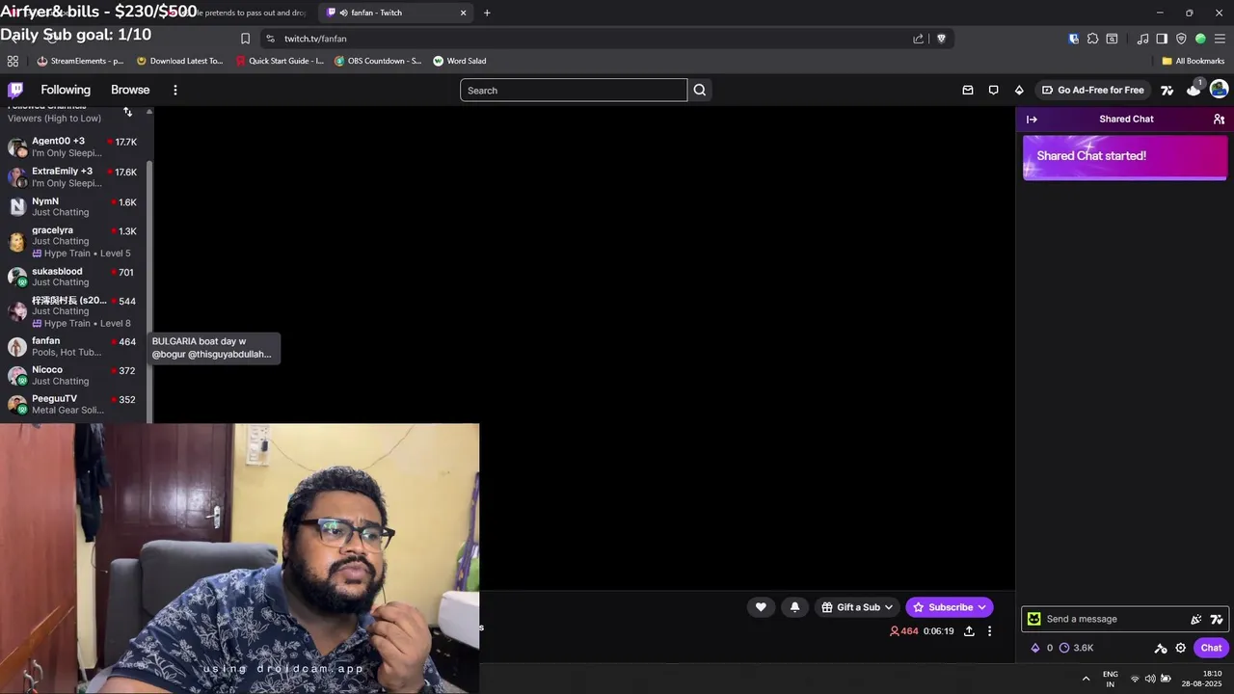Open the chat community users icon
The height and width of the screenshot is (694, 1234).
click(x=1219, y=120)
